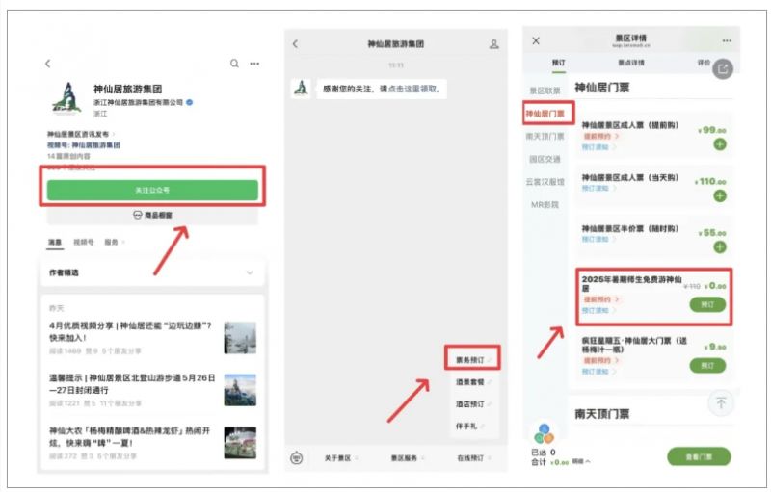Image resolution: width=771 pixels, height=492 pixels.
Task: Click 预订 for the free teacher-student ticket
Action: (708, 304)
